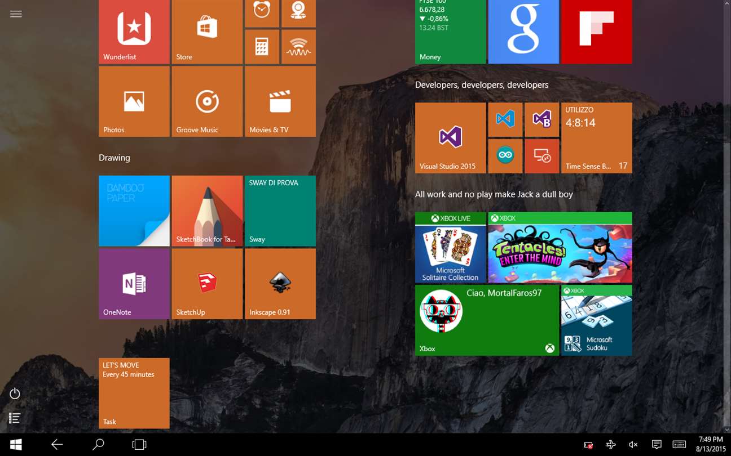
Task: Launch the Remote Desktop small tile
Action: pyautogui.click(x=542, y=156)
